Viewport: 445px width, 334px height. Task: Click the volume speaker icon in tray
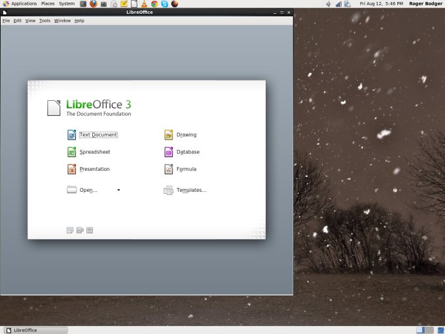(x=329, y=4)
